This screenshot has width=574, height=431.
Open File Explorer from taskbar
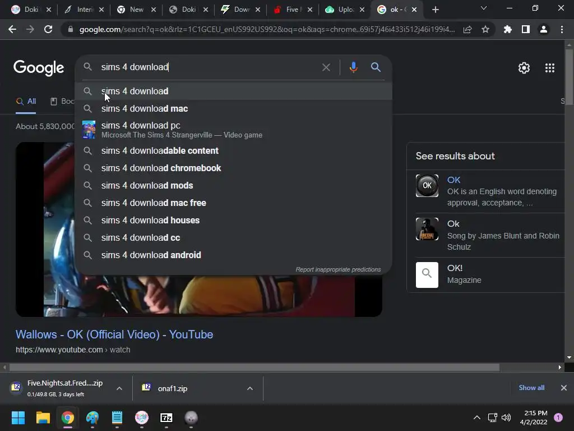(43, 418)
